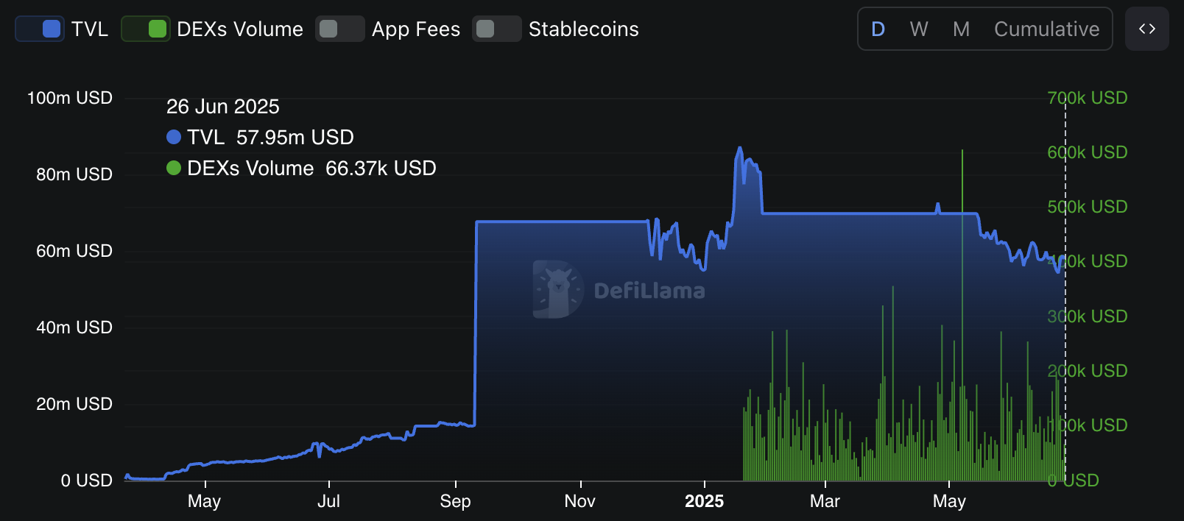This screenshot has height=521, width=1184.
Task: Select the Cumulative view option
Action: [x=1046, y=29]
